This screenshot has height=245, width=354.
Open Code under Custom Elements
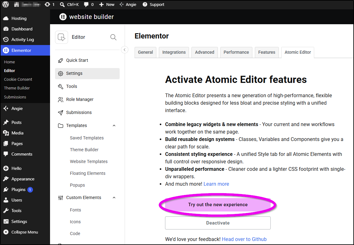(x=75, y=234)
